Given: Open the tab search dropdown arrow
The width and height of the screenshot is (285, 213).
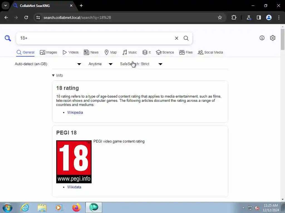Looking at the screenshot, I should click(6, 6).
